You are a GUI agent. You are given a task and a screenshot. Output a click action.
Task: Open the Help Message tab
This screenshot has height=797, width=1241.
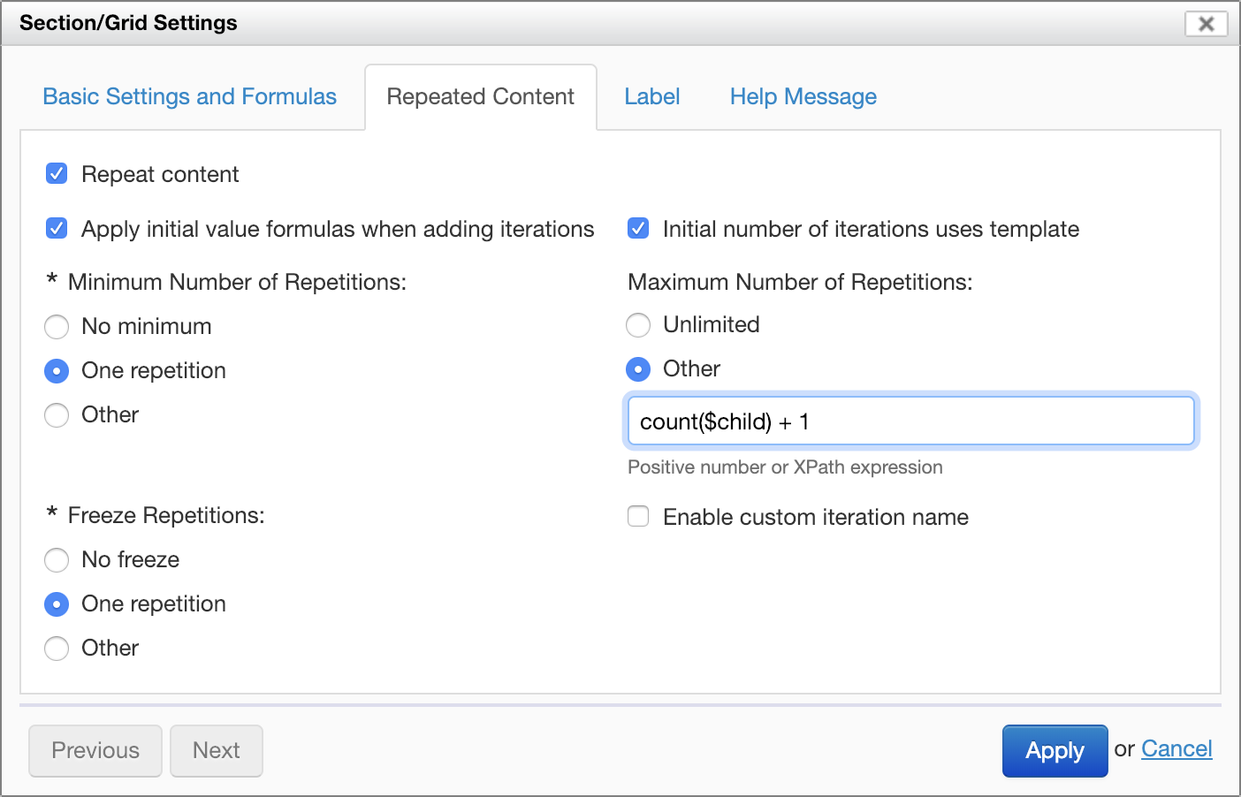tap(803, 96)
